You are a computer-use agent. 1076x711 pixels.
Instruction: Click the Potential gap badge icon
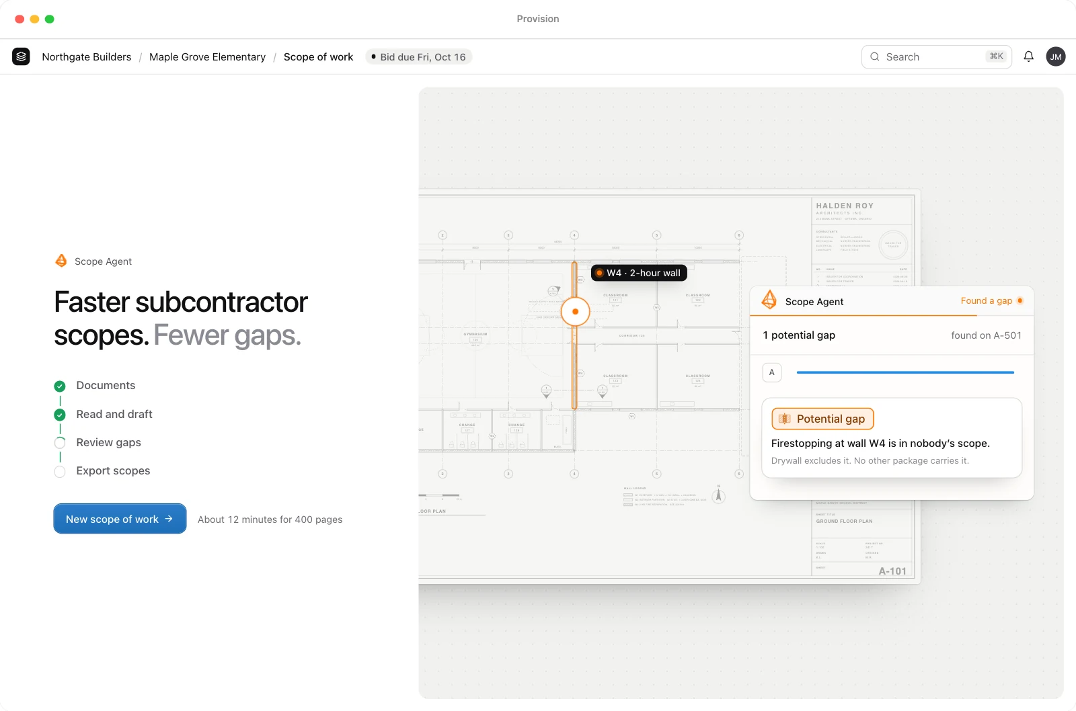pos(784,419)
